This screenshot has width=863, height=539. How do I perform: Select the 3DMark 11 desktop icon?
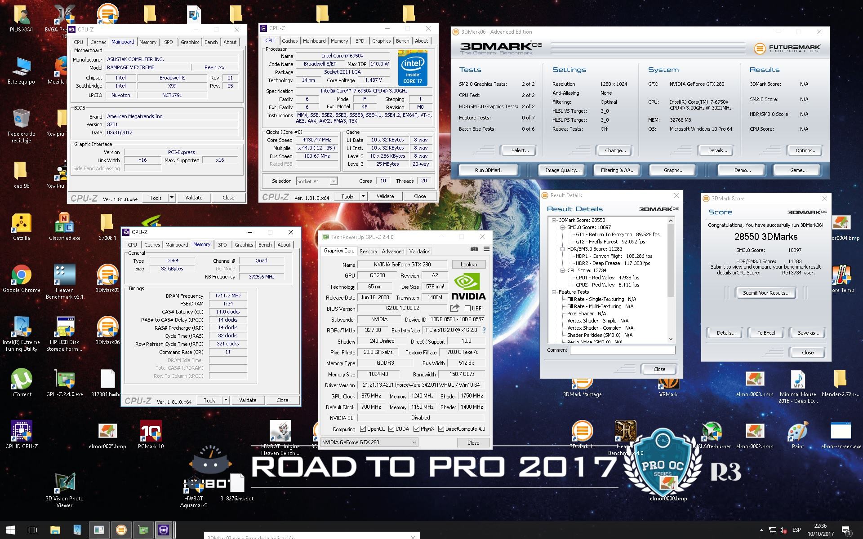click(x=582, y=435)
